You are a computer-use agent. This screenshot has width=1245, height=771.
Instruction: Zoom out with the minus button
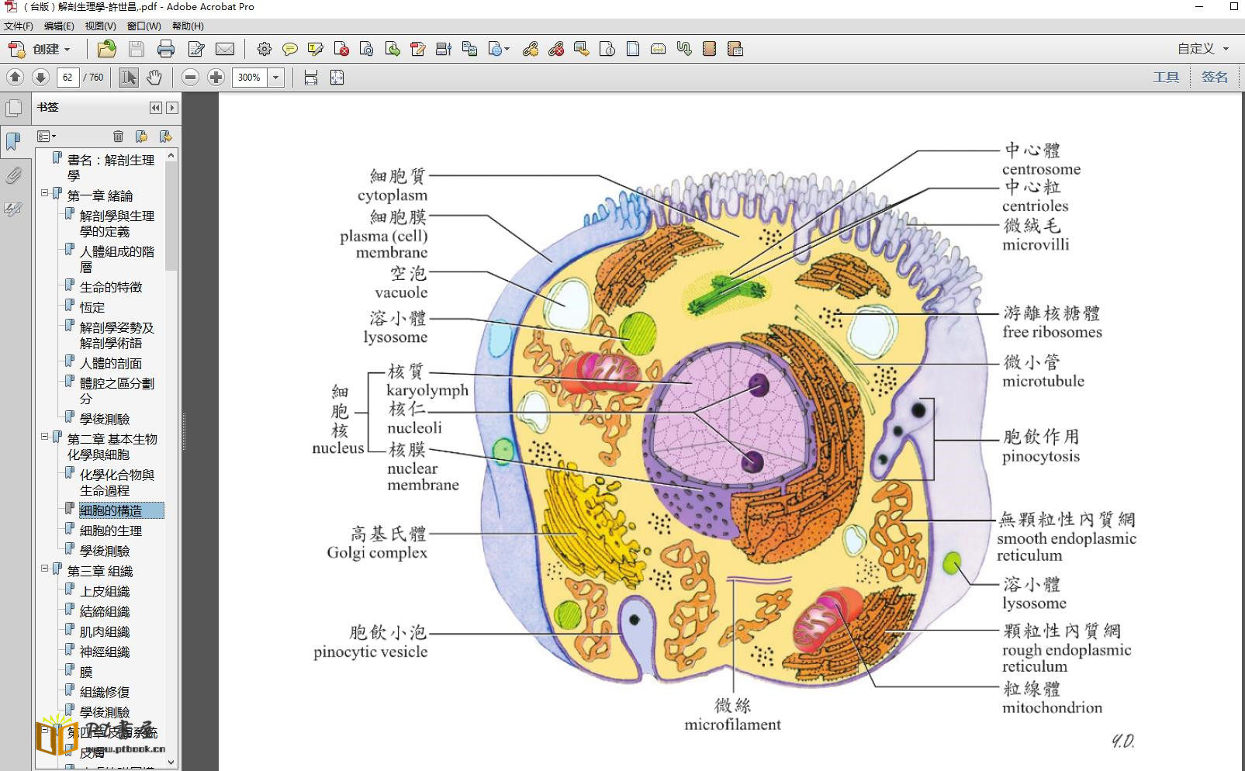191,77
